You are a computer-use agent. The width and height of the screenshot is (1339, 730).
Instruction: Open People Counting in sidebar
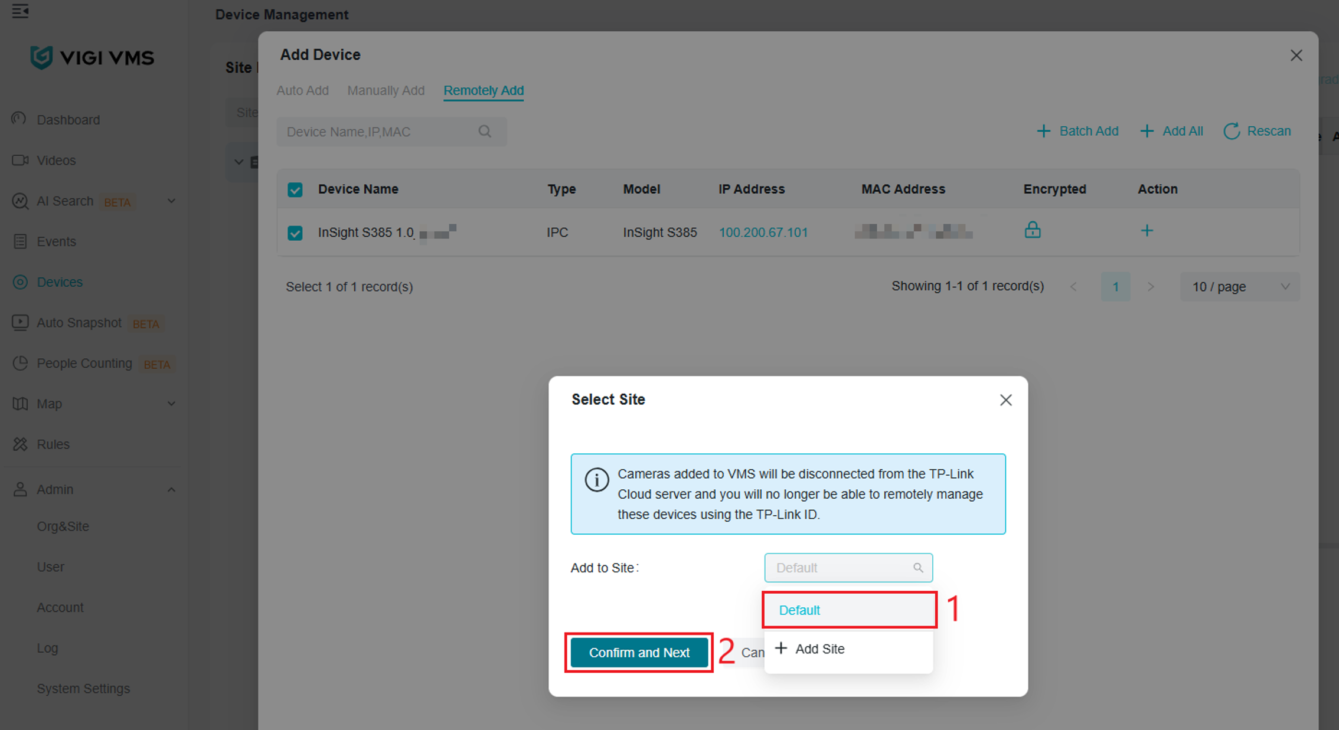[x=84, y=364]
